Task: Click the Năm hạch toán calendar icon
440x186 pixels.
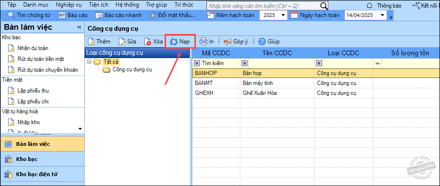Action: tap(211, 15)
